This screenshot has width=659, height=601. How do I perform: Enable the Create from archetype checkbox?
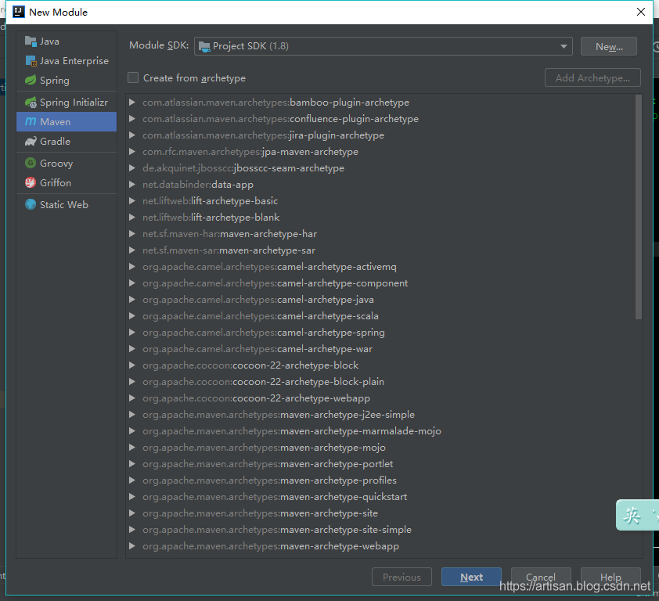tap(133, 78)
